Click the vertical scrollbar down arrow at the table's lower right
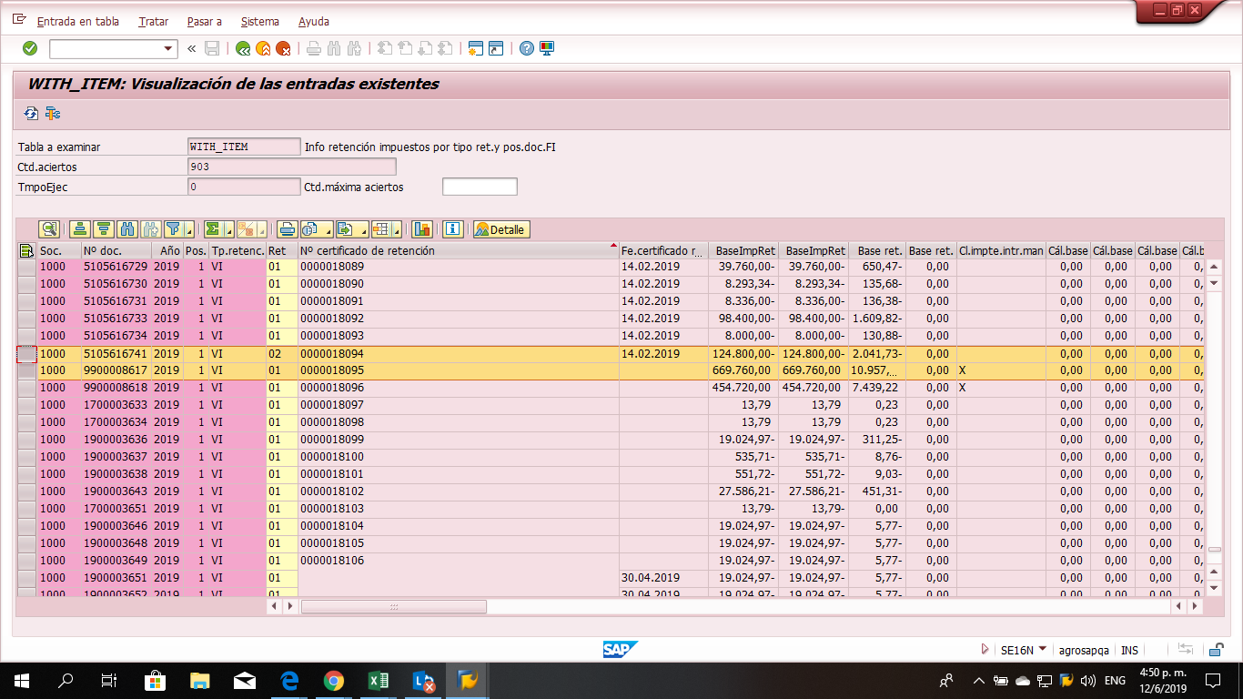 click(x=1214, y=589)
